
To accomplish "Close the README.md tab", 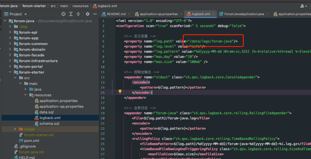I will coord(129,14).
